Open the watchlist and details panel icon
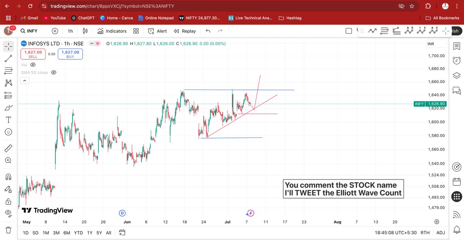 (457, 46)
